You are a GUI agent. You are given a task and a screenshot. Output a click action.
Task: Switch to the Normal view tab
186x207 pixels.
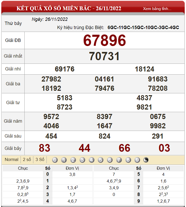(x=12, y=159)
